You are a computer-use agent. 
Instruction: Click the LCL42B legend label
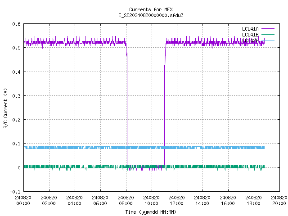[250, 40]
